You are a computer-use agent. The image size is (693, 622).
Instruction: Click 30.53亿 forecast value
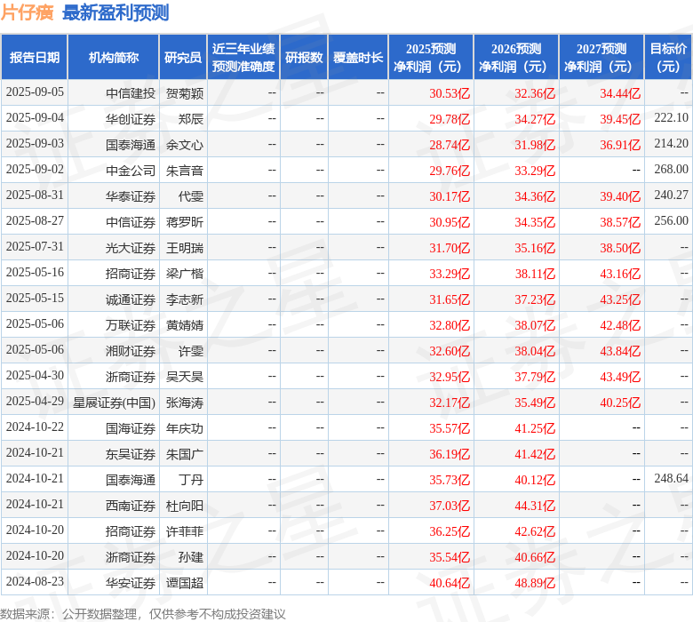[450, 93]
